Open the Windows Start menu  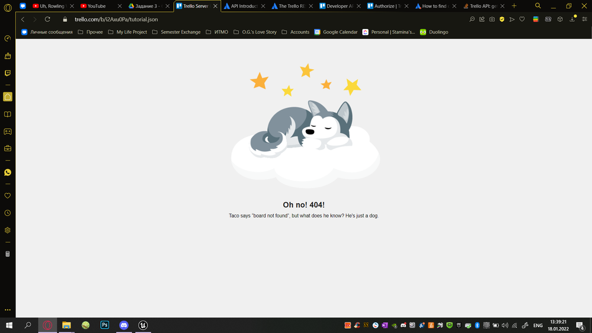click(9, 325)
